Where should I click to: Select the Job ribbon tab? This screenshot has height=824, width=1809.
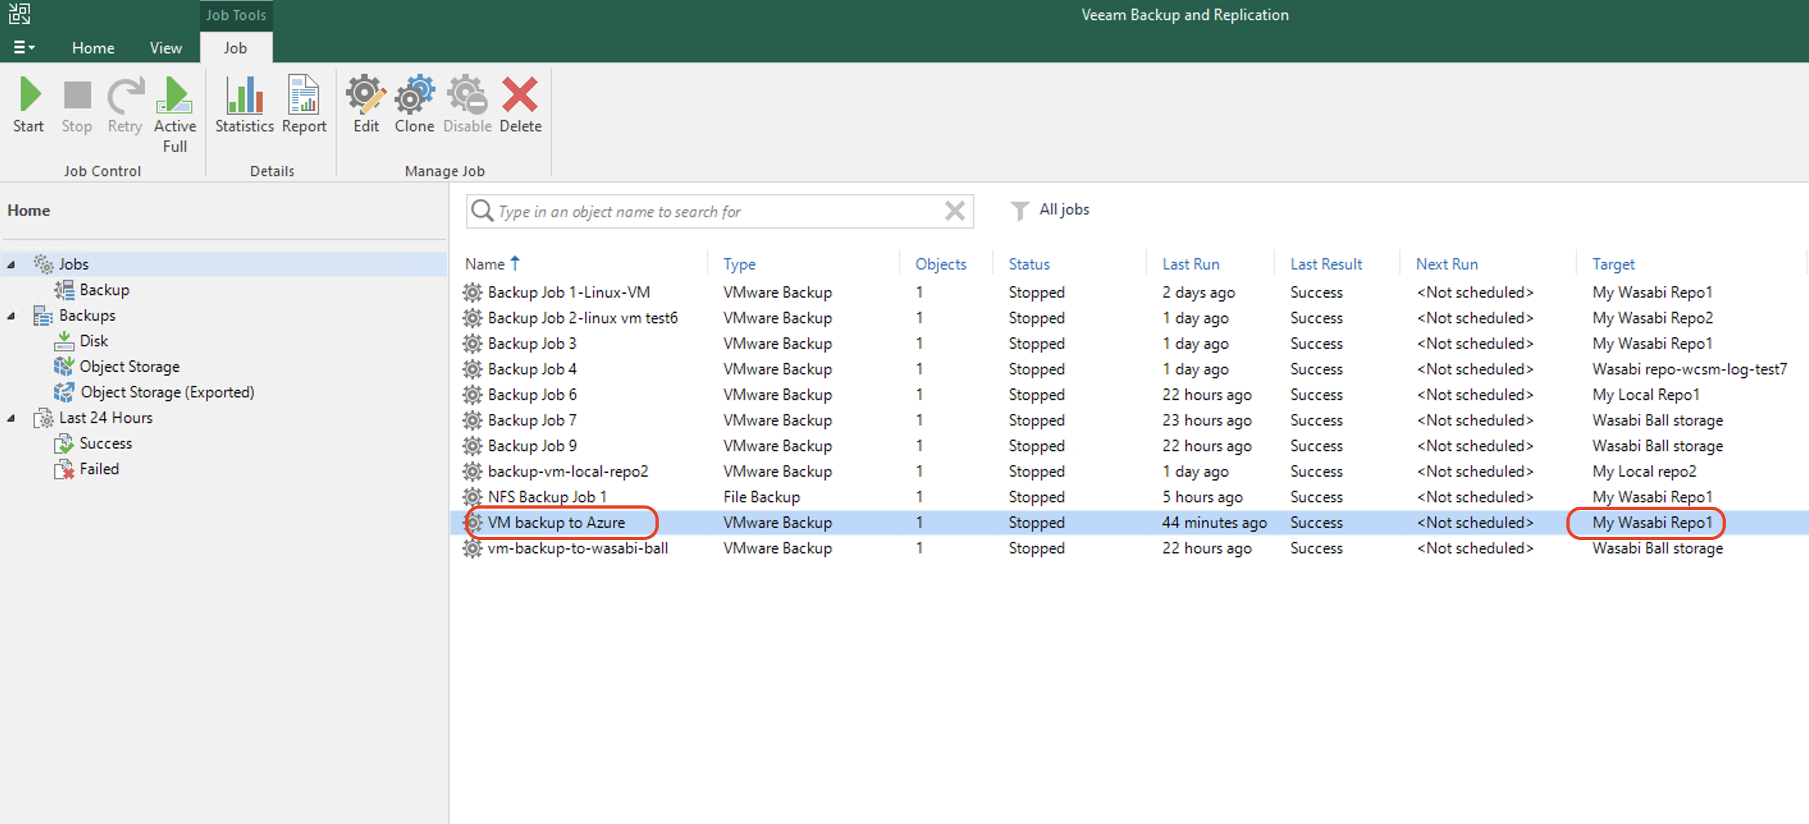point(236,48)
